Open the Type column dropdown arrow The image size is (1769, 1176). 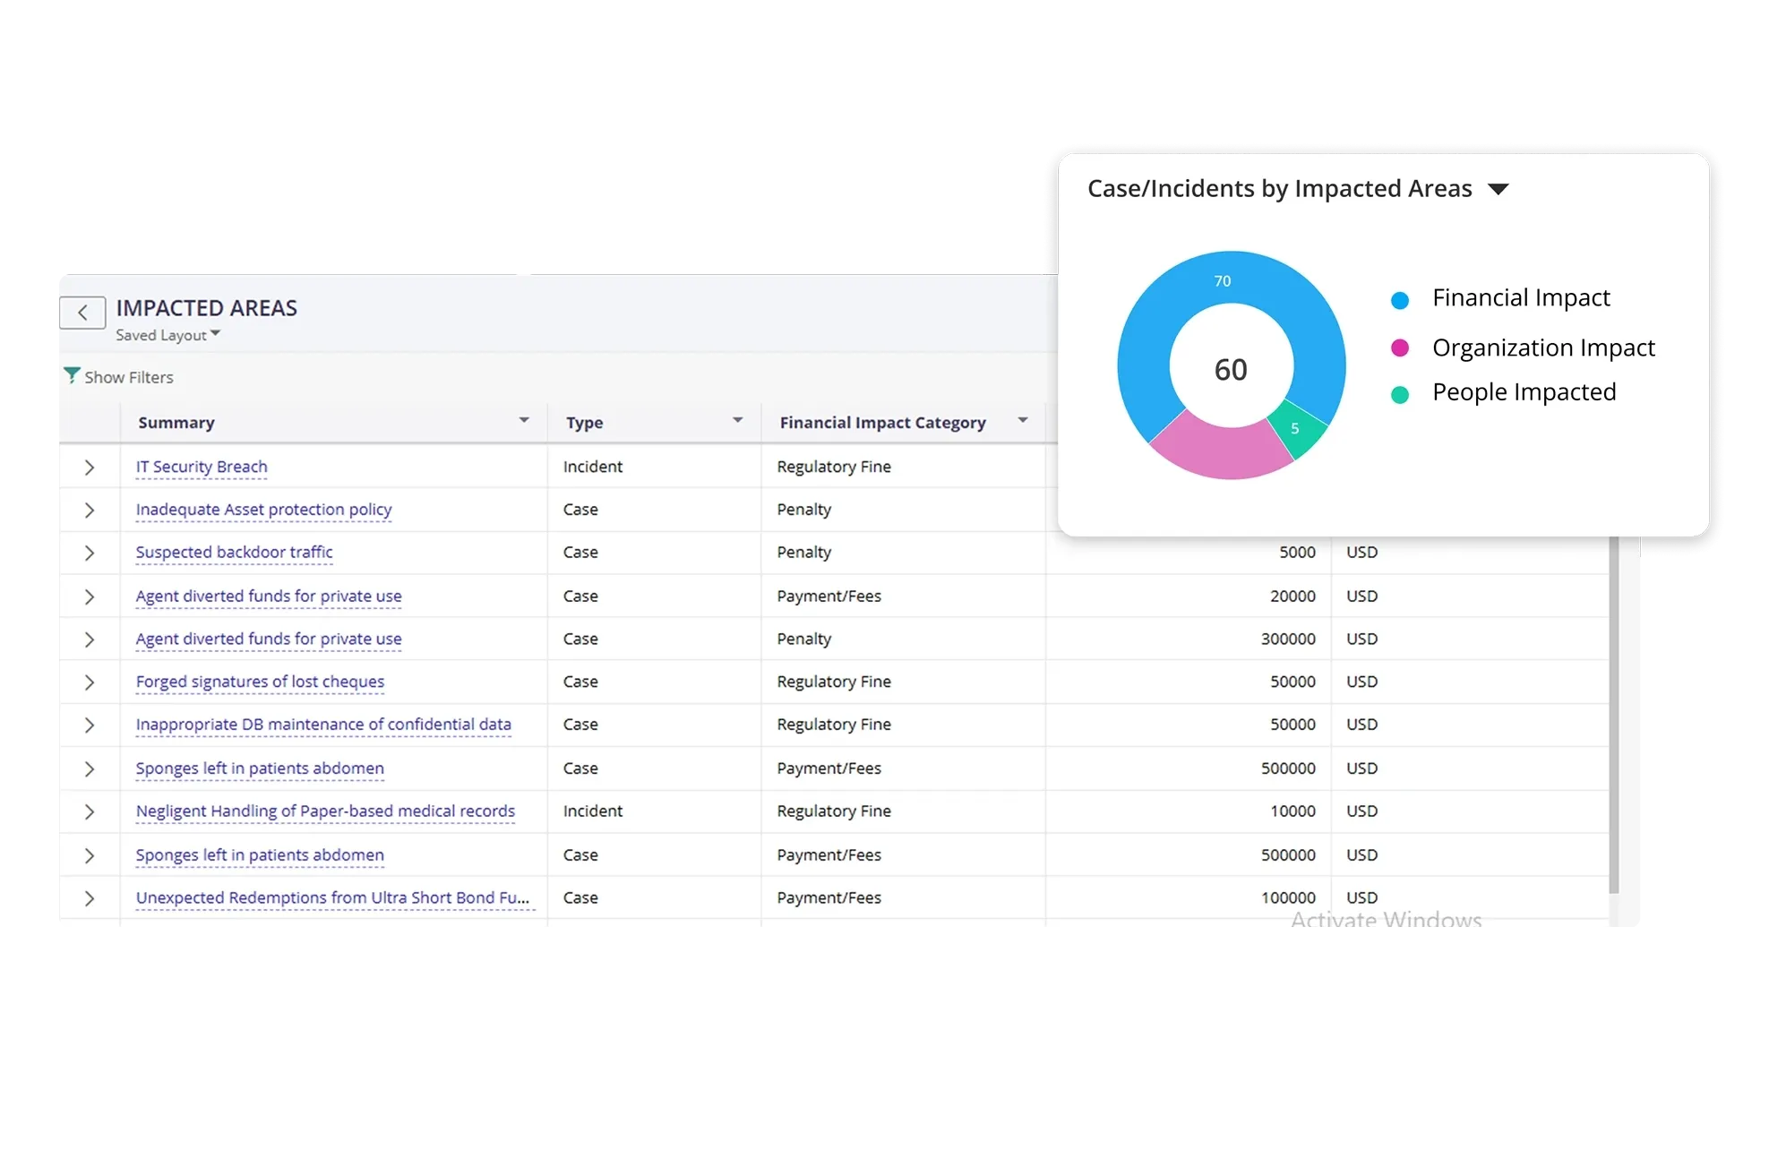tap(737, 420)
